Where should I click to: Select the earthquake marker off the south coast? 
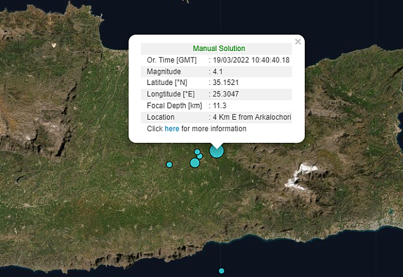point(221,271)
